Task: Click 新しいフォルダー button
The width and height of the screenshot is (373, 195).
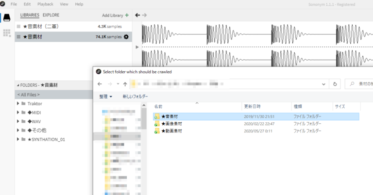Action: (135, 97)
